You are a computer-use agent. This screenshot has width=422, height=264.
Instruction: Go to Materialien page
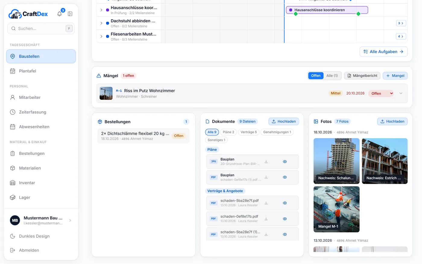(x=41, y=168)
